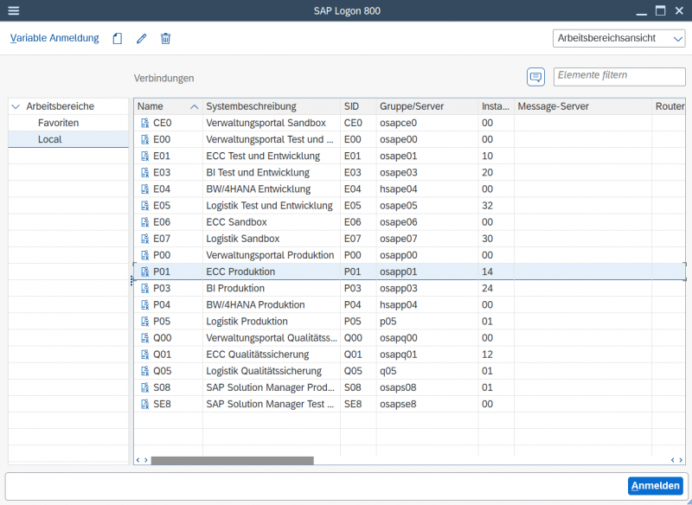Click the E03 connection icon
Screen dimensions: 692x505
click(144, 172)
